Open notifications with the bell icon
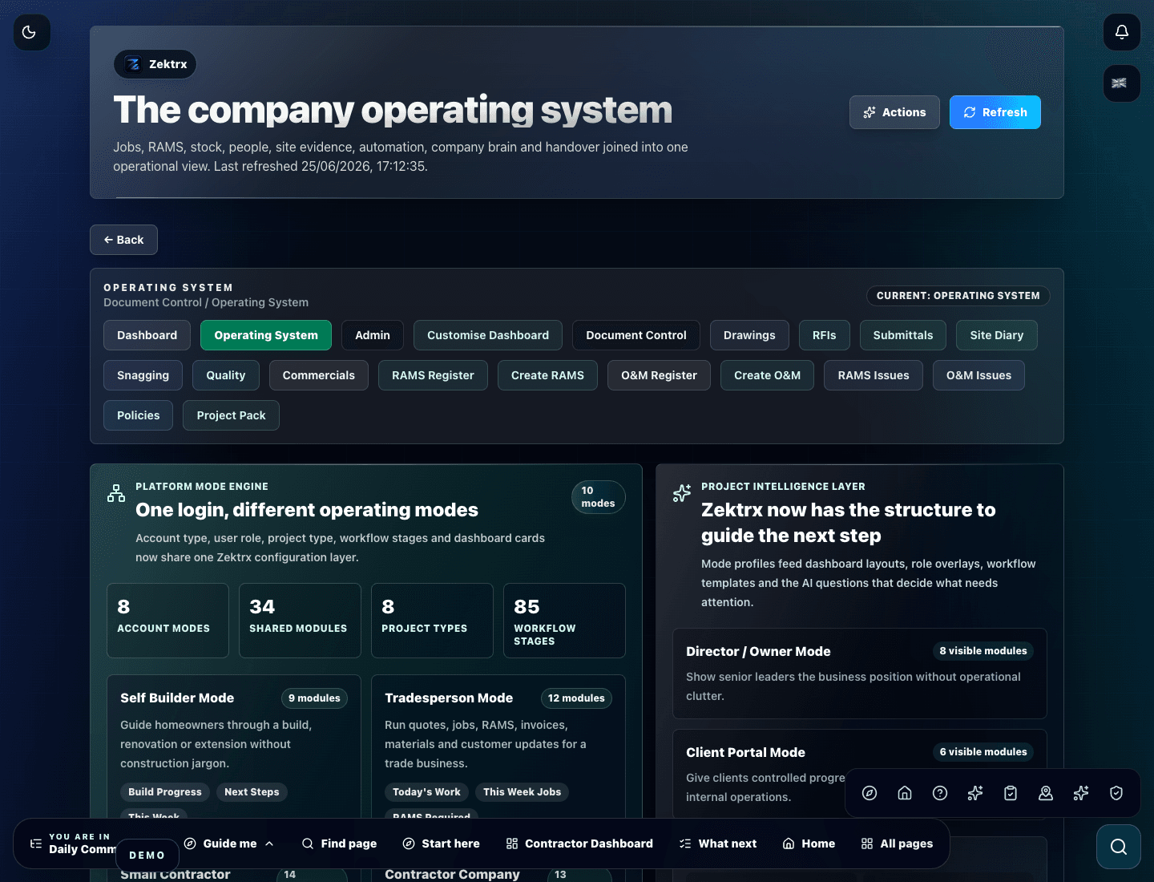1154x882 pixels. tap(1122, 32)
